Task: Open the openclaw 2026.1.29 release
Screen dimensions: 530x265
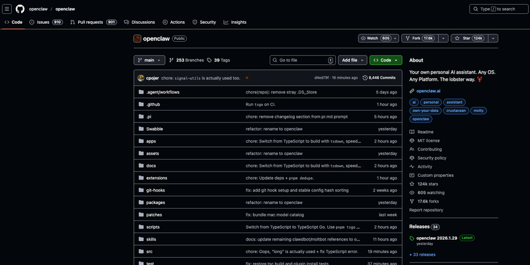Action: point(437,238)
